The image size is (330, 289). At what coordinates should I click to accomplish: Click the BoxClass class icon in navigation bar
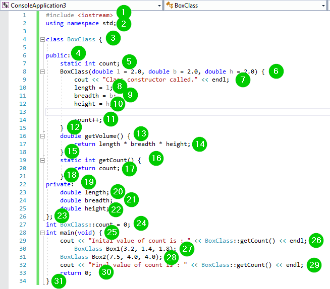tap(170, 6)
